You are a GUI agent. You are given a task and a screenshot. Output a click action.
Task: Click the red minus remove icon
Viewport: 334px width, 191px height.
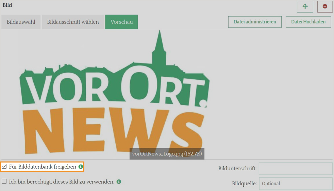click(325, 6)
